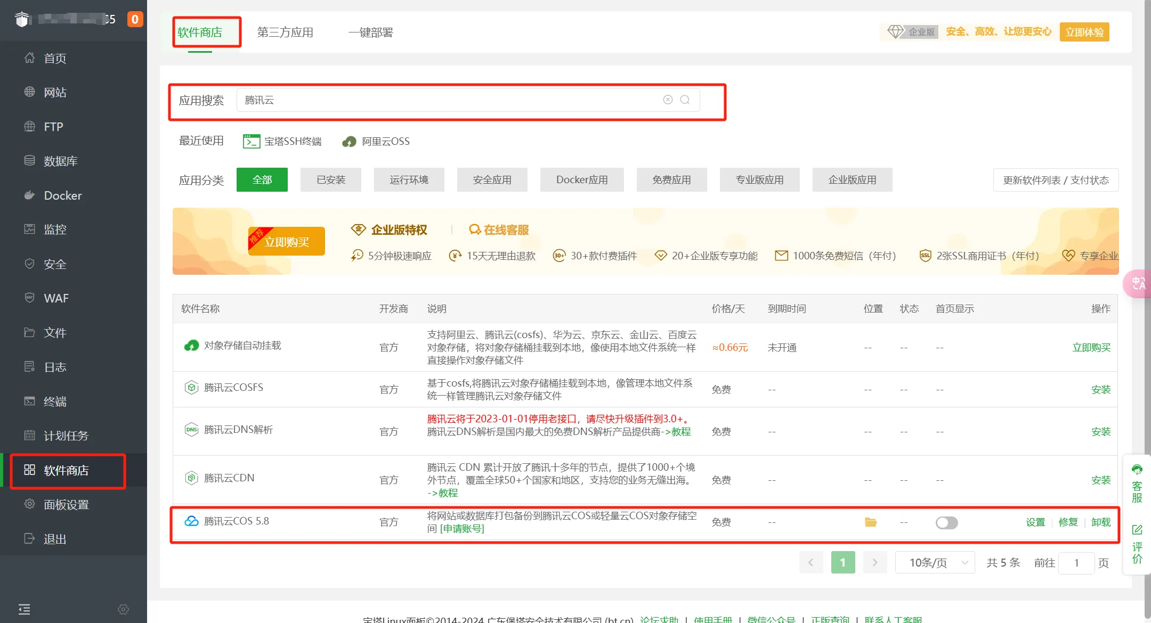The height and width of the screenshot is (623, 1151).
Task: Click the 前往 page number input
Action: click(x=1076, y=563)
